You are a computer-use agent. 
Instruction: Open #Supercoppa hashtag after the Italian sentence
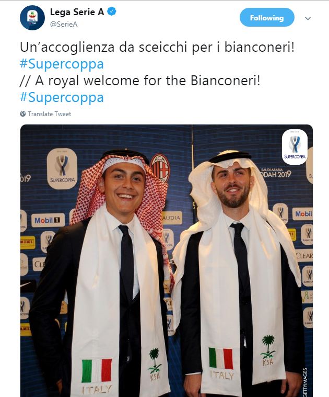click(62, 64)
